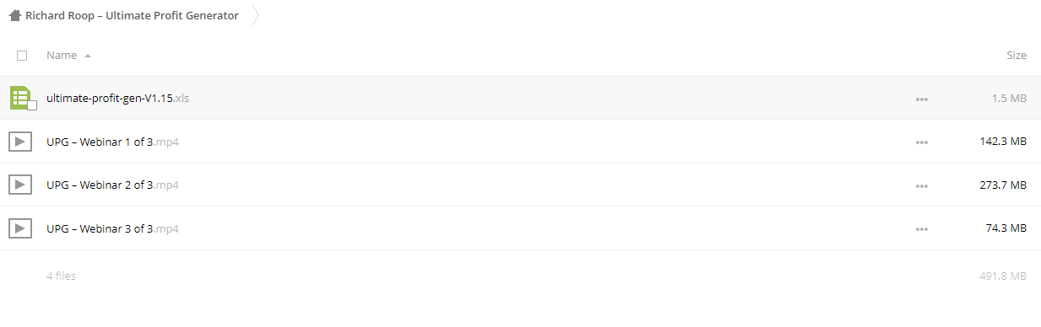Toggle the Name column sort arrow
Screen dimensions: 1041x327
88,56
